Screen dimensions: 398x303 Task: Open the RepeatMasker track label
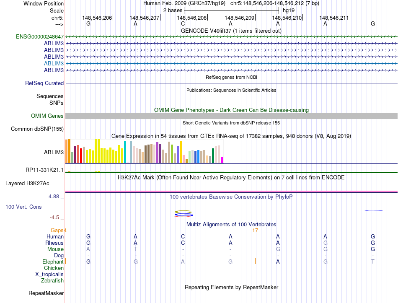coord(46,293)
